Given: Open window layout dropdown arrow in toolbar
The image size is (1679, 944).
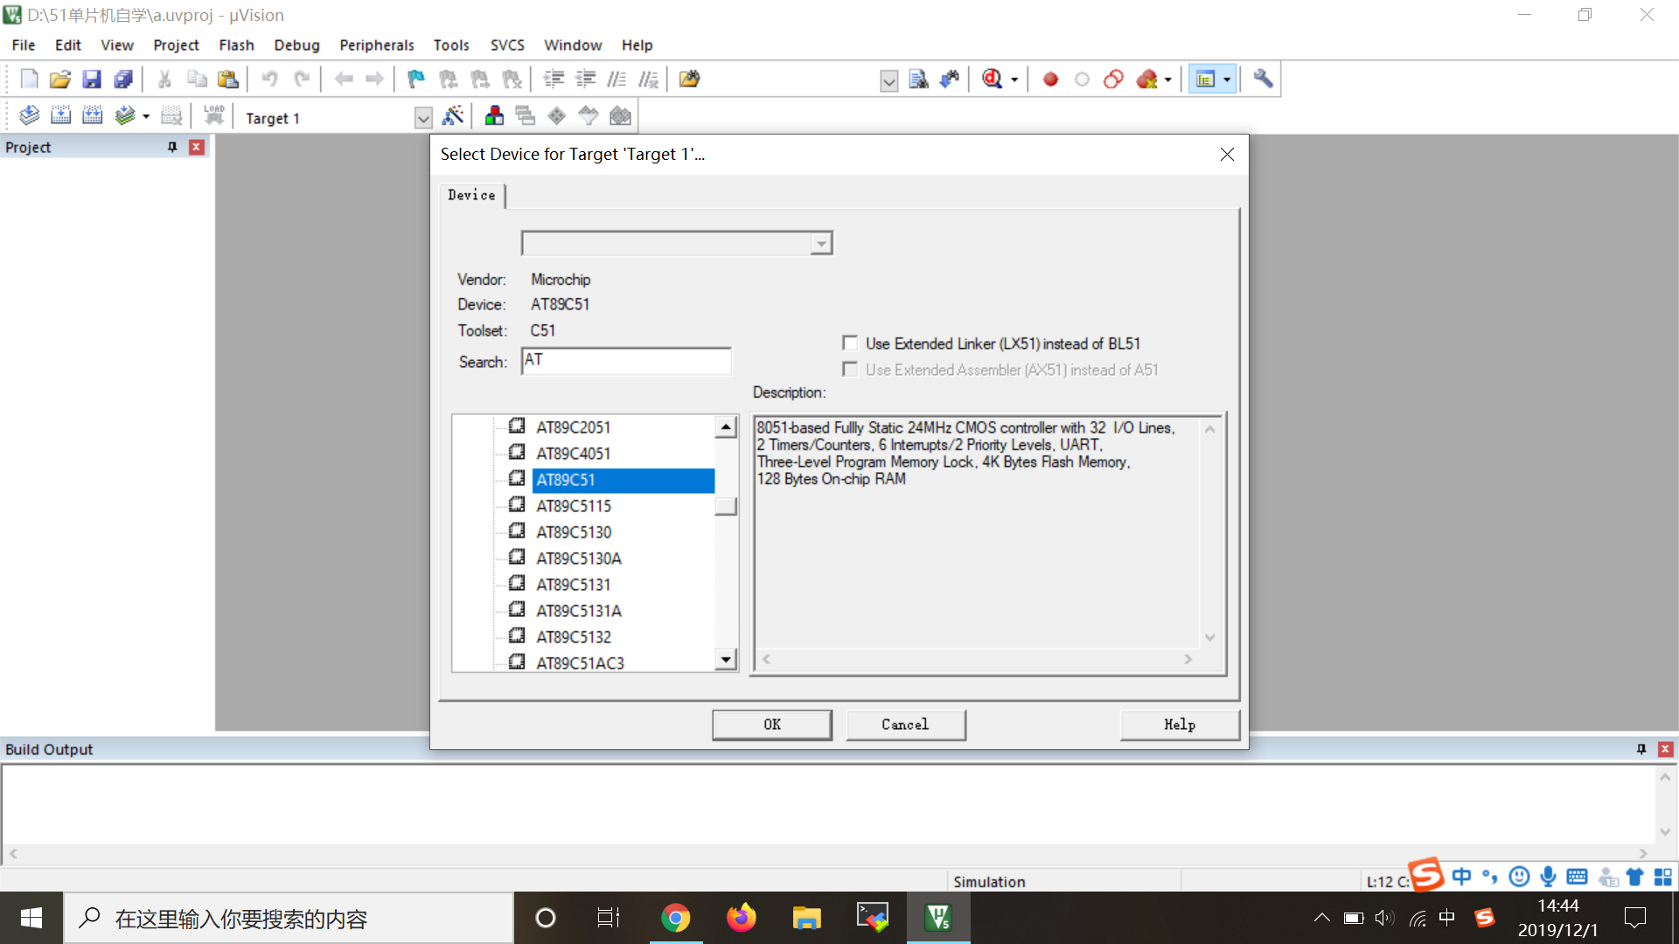Looking at the screenshot, I should pos(1227,80).
